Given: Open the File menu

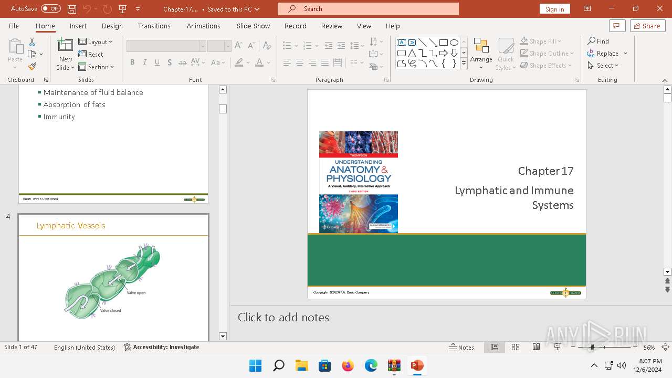Looking at the screenshot, I should point(14,26).
